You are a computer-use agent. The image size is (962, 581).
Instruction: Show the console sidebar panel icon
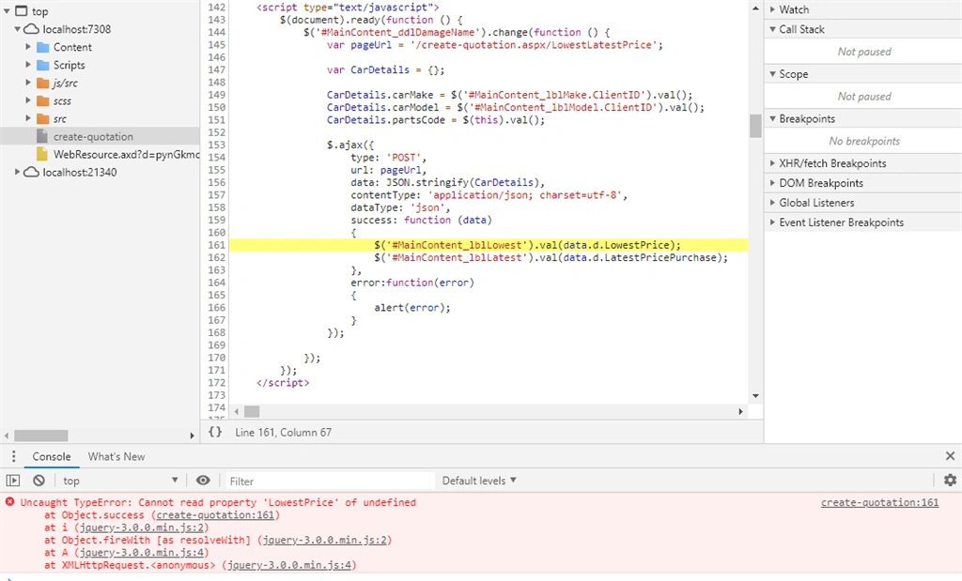click(13, 481)
